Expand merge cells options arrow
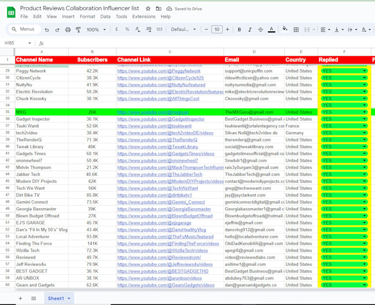The height and width of the screenshot is (305, 375). pyautogui.click(x=314, y=29)
